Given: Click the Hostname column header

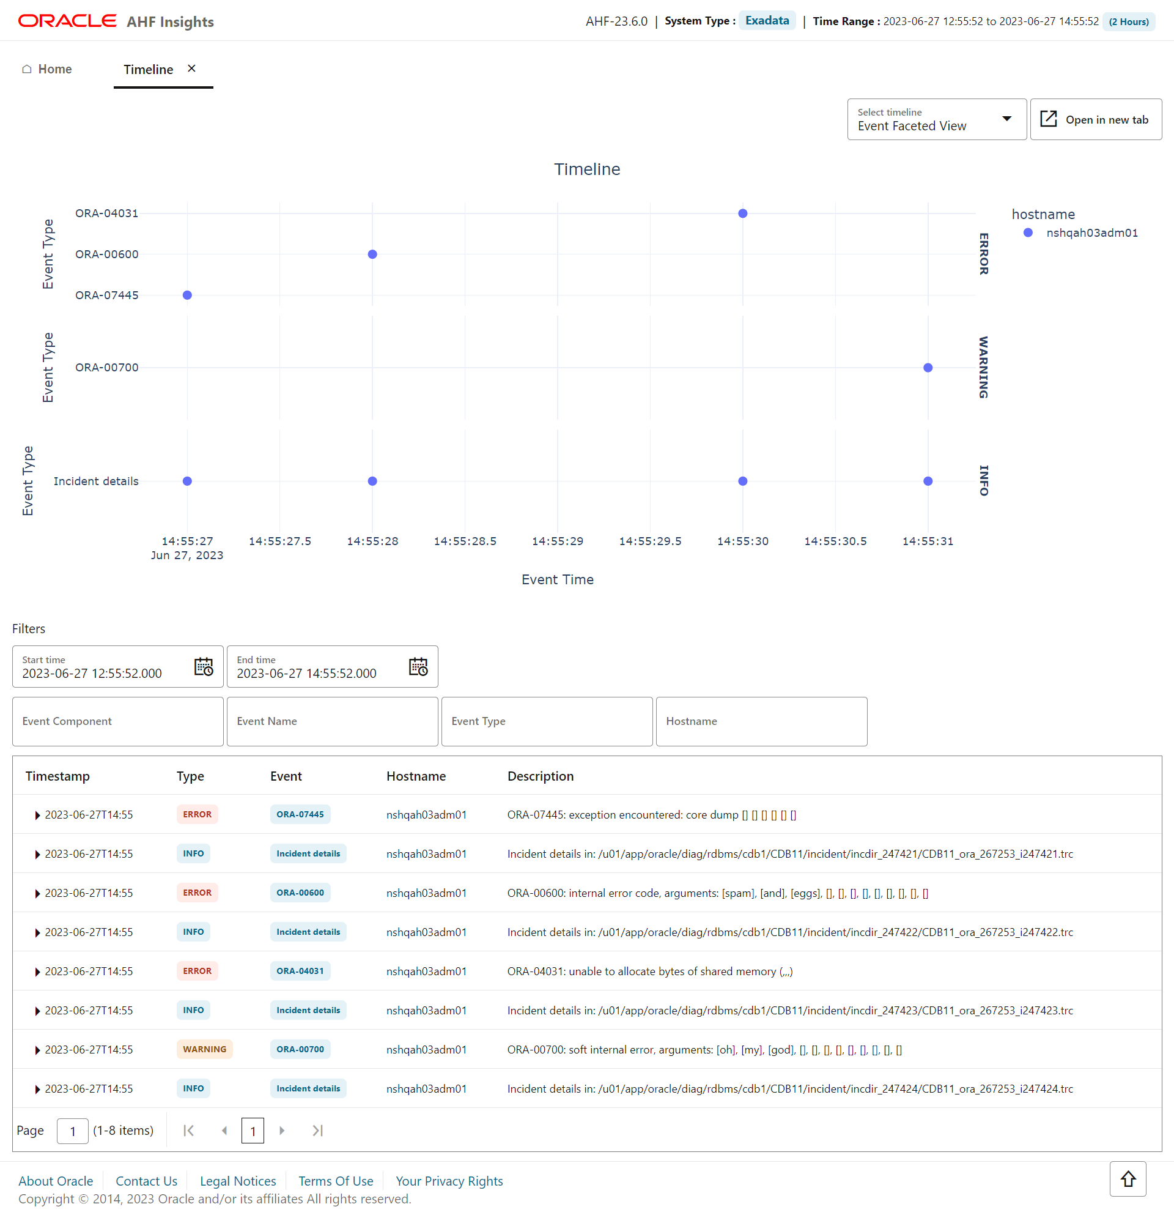Looking at the screenshot, I should click(416, 776).
